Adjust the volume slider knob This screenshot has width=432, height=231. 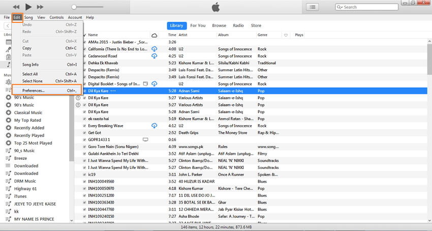point(74,7)
